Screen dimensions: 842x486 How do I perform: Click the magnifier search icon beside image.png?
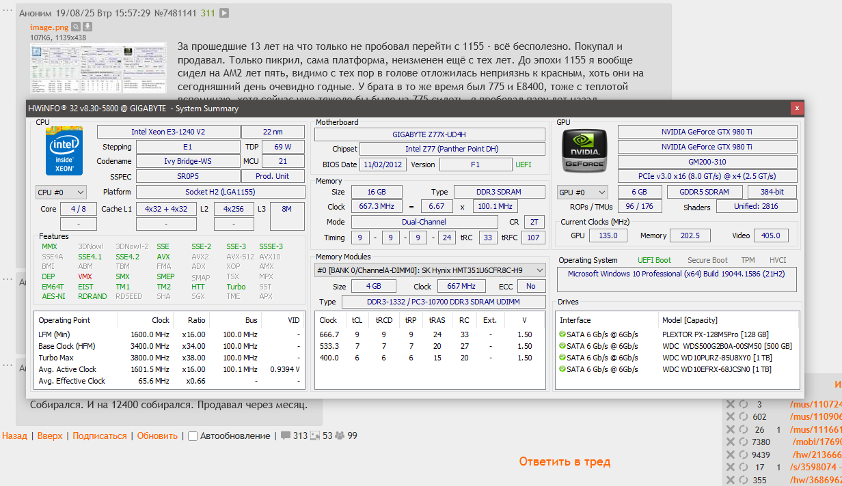(x=76, y=27)
